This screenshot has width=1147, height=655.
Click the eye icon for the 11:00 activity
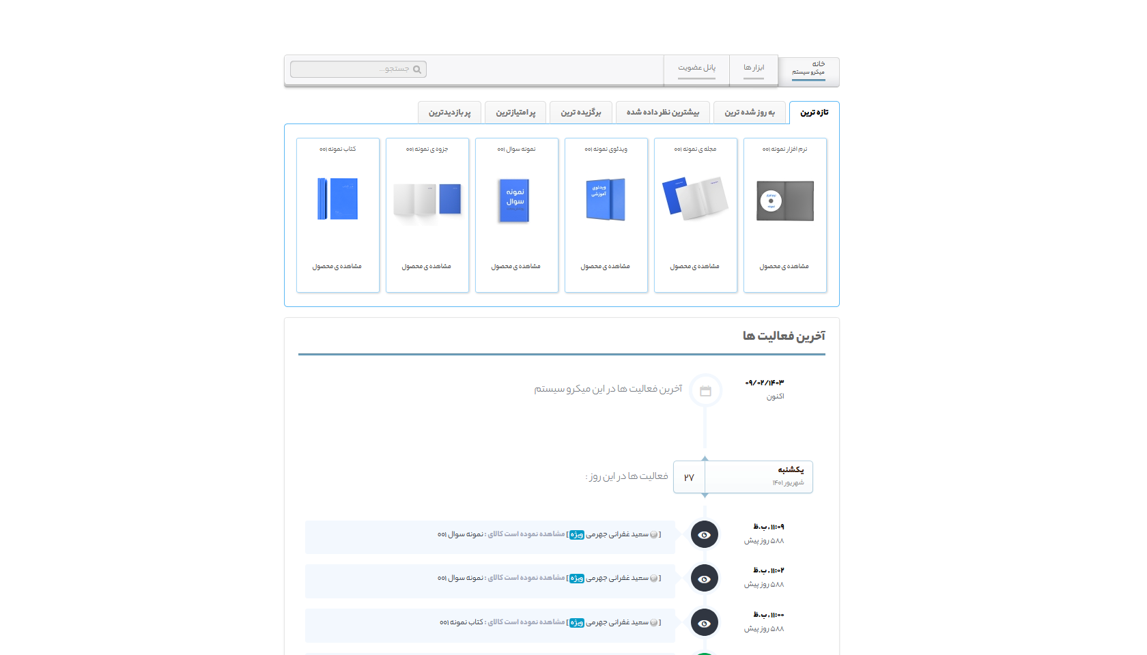coord(704,623)
